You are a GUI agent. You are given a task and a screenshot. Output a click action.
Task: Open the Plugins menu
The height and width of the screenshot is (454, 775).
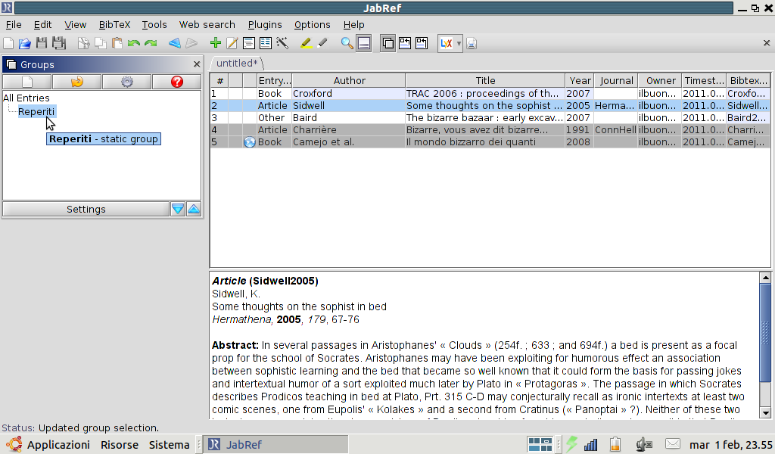(x=265, y=25)
